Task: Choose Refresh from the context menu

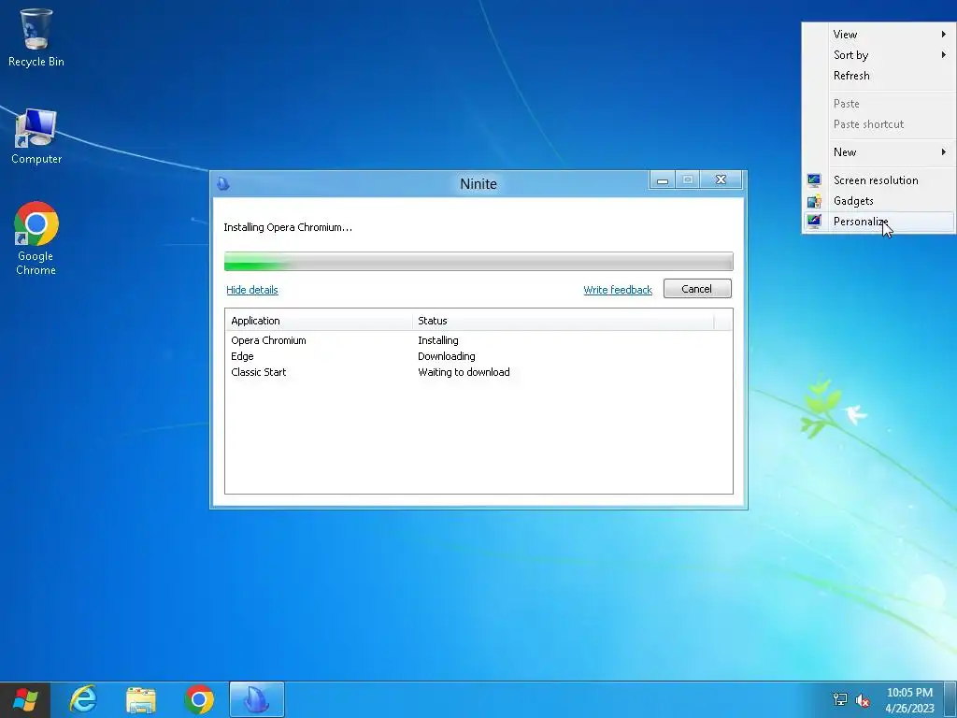Action: [x=878, y=76]
